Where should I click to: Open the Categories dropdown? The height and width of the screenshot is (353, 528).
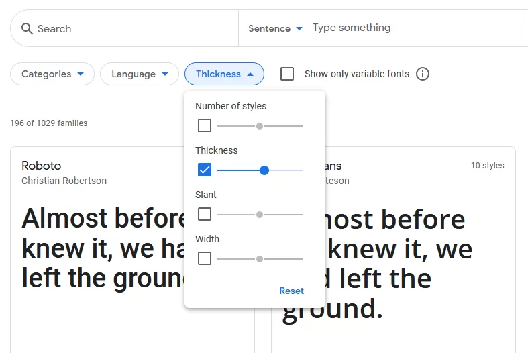tap(52, 74)
